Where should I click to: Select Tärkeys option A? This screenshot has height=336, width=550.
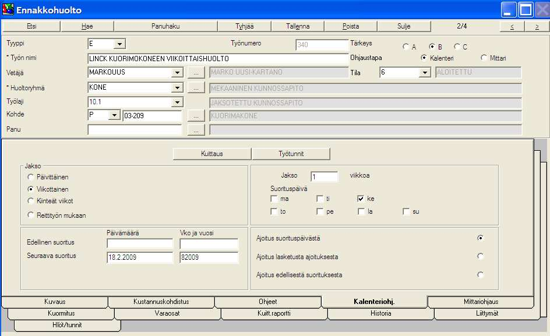click(x=406, y=47)
